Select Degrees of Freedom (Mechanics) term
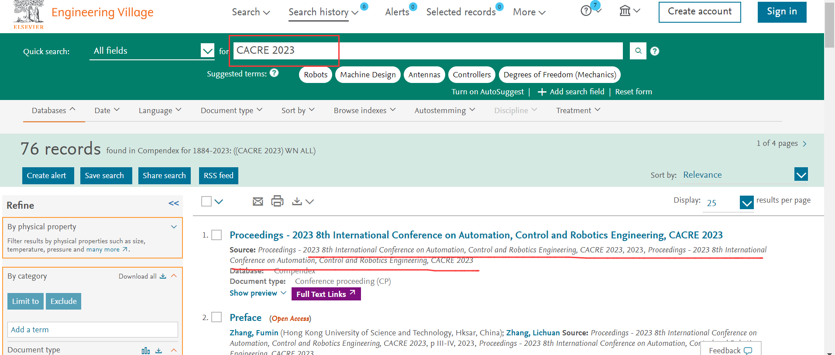This screenshot has height=355, width=835. tap(560, 75)
